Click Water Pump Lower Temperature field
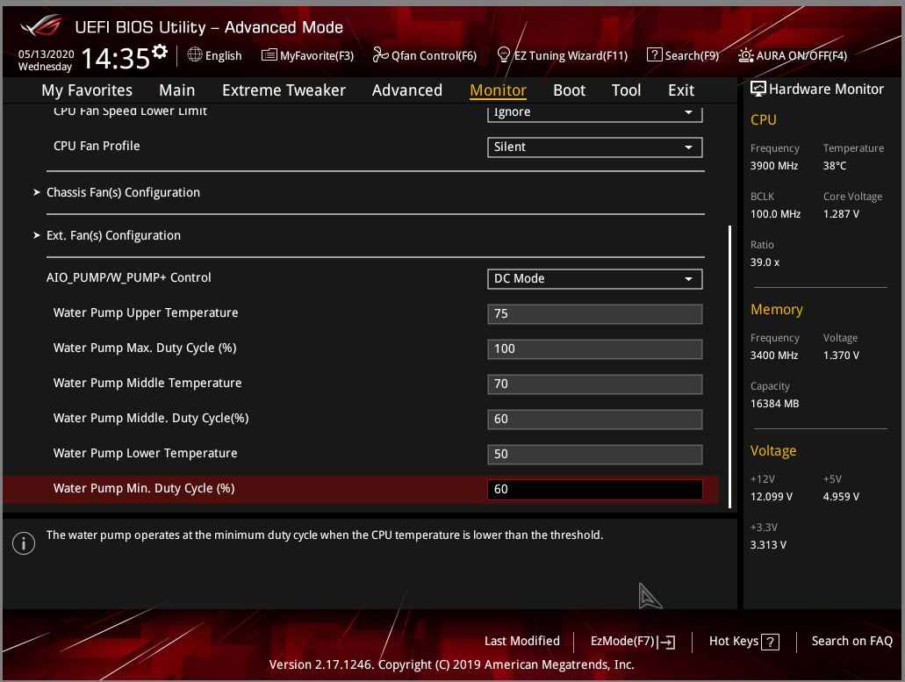This screenshot has width=905, height=682. pos(595,455)
